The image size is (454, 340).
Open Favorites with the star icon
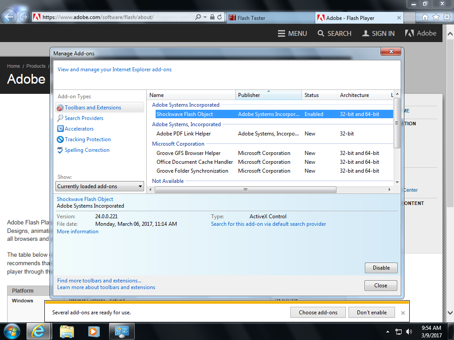point(436,17)
